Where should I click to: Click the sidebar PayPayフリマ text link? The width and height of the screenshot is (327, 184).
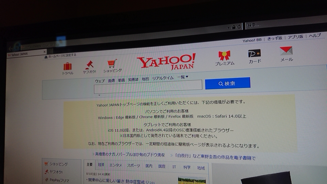59,180
